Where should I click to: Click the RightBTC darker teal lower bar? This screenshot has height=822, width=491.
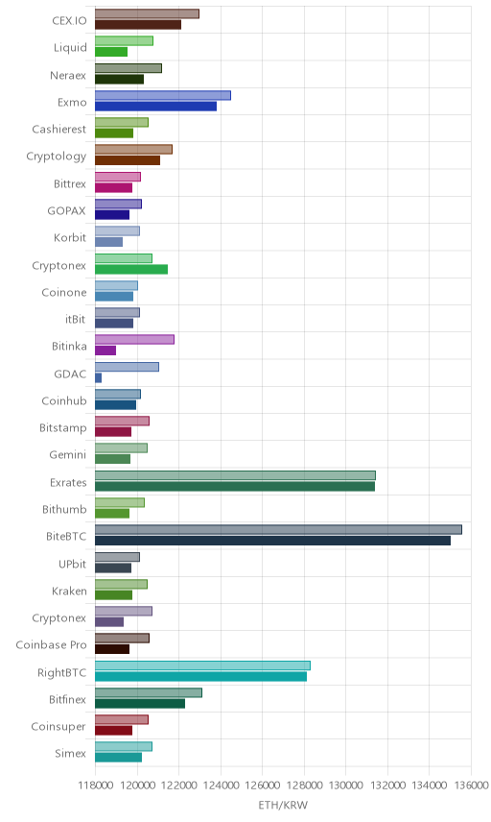point(201,676)
